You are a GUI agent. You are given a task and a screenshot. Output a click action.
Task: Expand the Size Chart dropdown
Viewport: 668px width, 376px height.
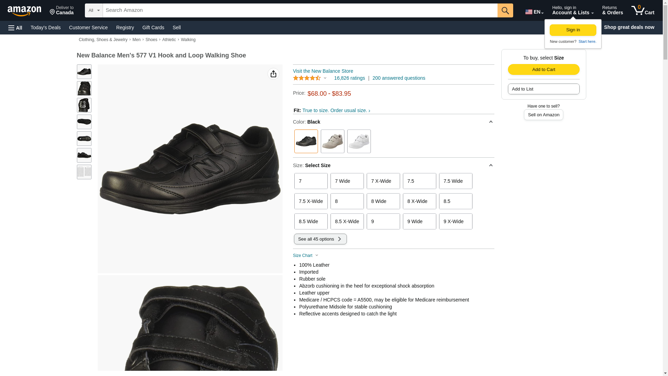(305, 256)
